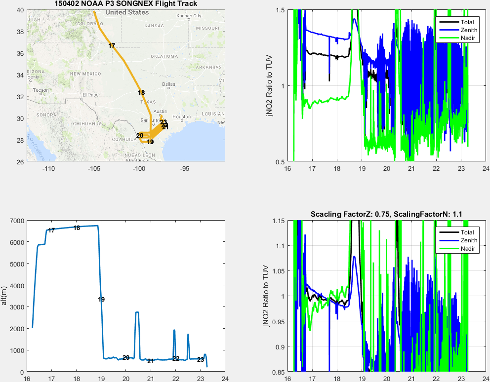Click the Kansas City label on the map
The width and height of the screenshot is (490, 382).
point(189,16)
